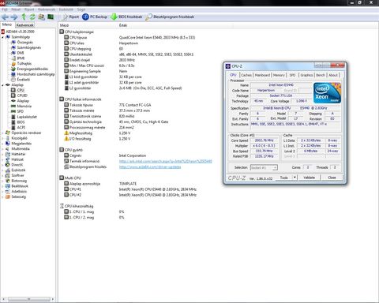Expand the Megjelenítés tree node

pyautogui.click(x=3, y=144)
